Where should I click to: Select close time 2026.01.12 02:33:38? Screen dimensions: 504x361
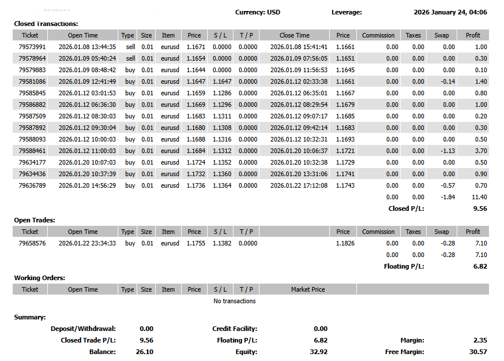click(299, 81)
